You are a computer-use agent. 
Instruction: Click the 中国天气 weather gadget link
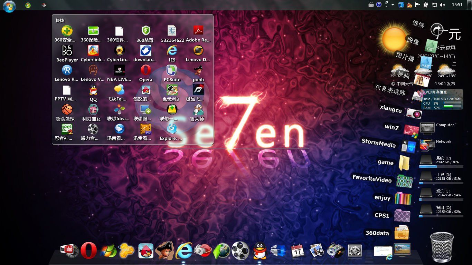(402, 84)
